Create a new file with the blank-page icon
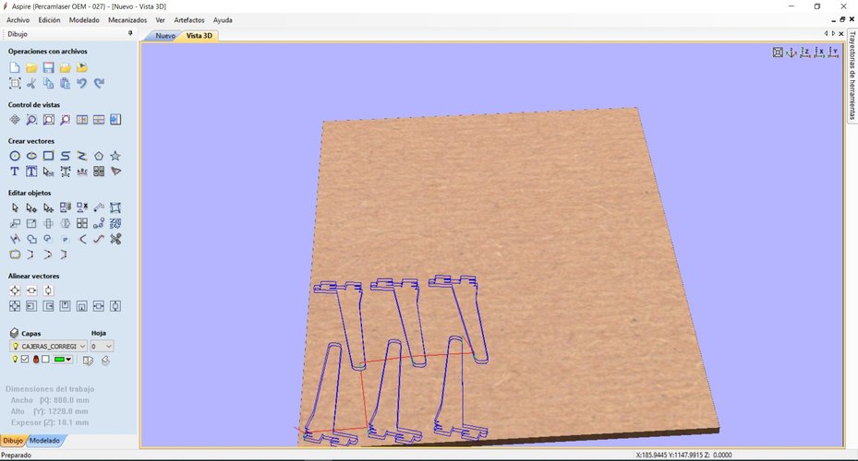The width and height of the screenshot is (858, 461). pyautogui.click(x=15, y=67)
